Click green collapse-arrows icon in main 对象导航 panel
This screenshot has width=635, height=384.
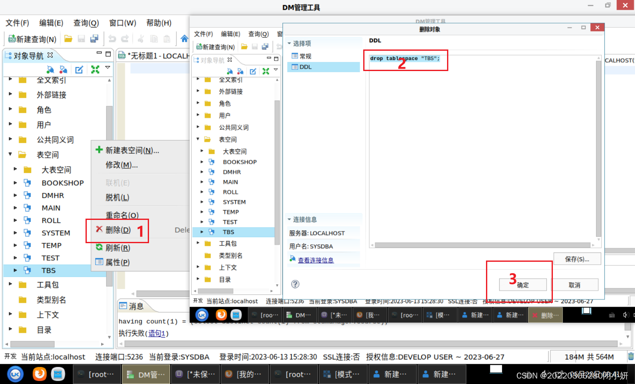95,69
